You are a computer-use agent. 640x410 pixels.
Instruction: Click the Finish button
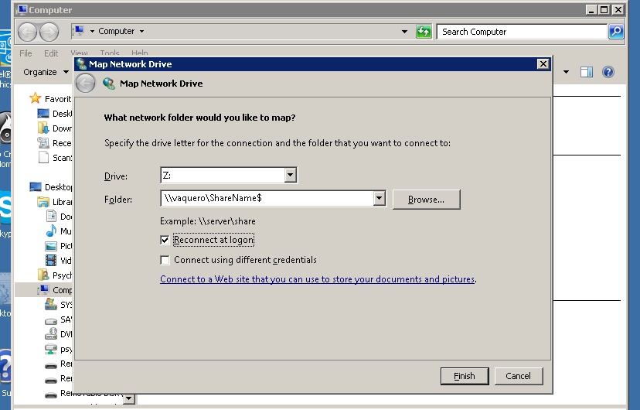tap(465, 376)
